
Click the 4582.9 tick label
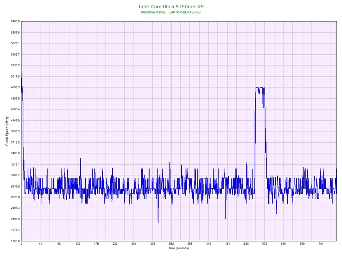pyautogui.click(x=15, y=98)
